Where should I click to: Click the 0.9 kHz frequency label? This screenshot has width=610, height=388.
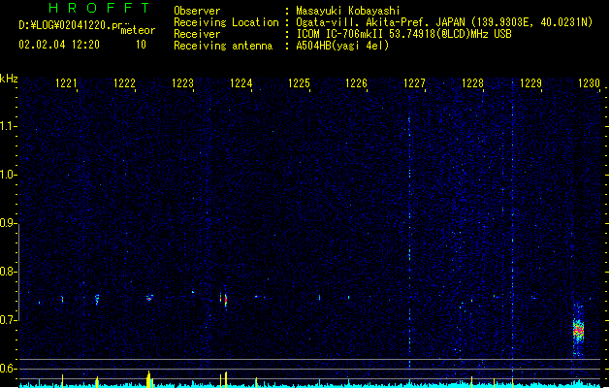click(x=8, y=223)
